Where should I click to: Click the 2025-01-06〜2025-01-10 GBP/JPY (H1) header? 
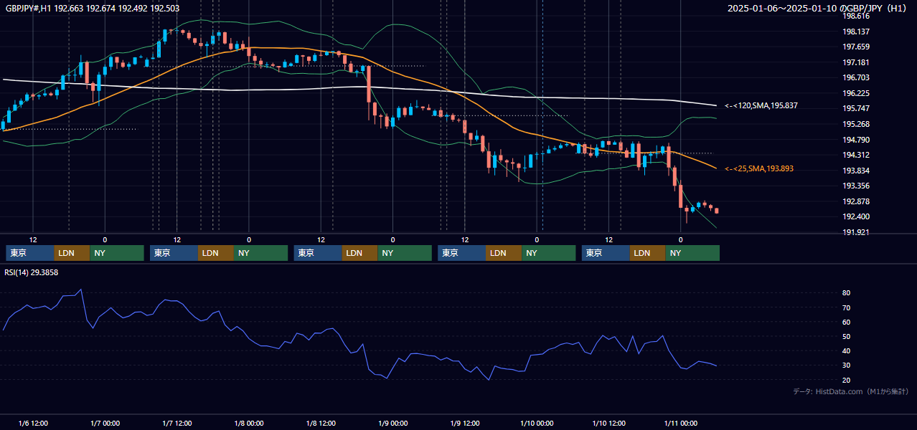tap(817, 8)
